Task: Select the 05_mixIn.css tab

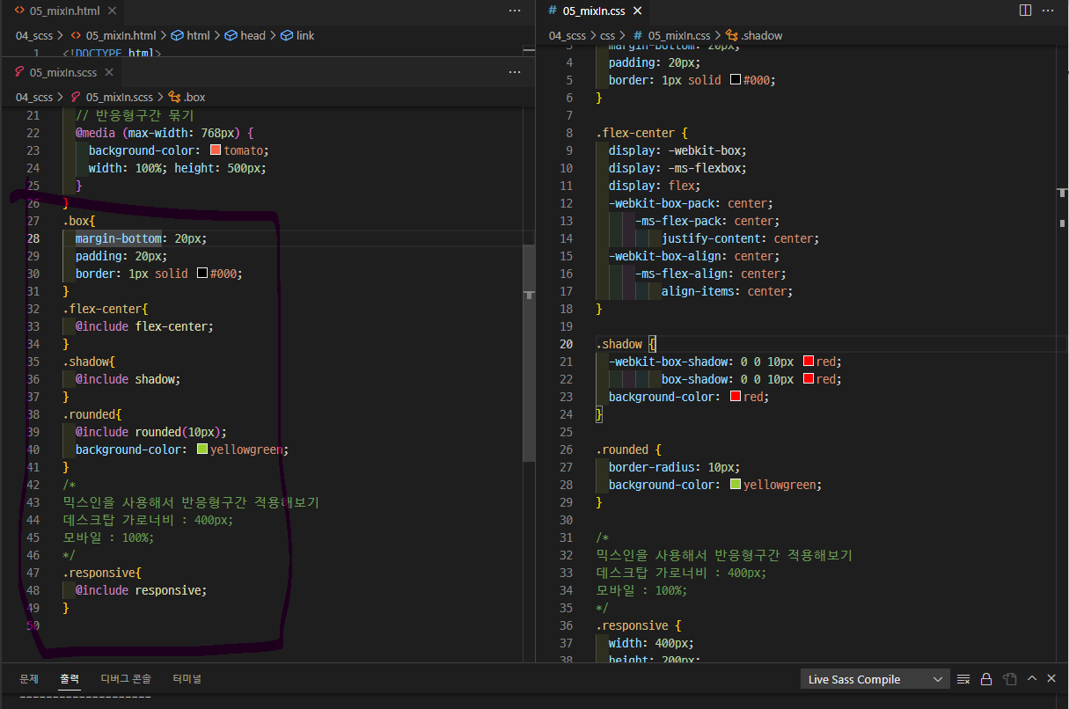Action: click(593, 11)
